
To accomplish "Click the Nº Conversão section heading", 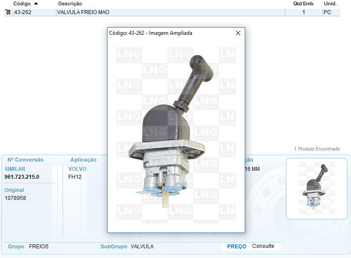I will (x=25, y=160).
